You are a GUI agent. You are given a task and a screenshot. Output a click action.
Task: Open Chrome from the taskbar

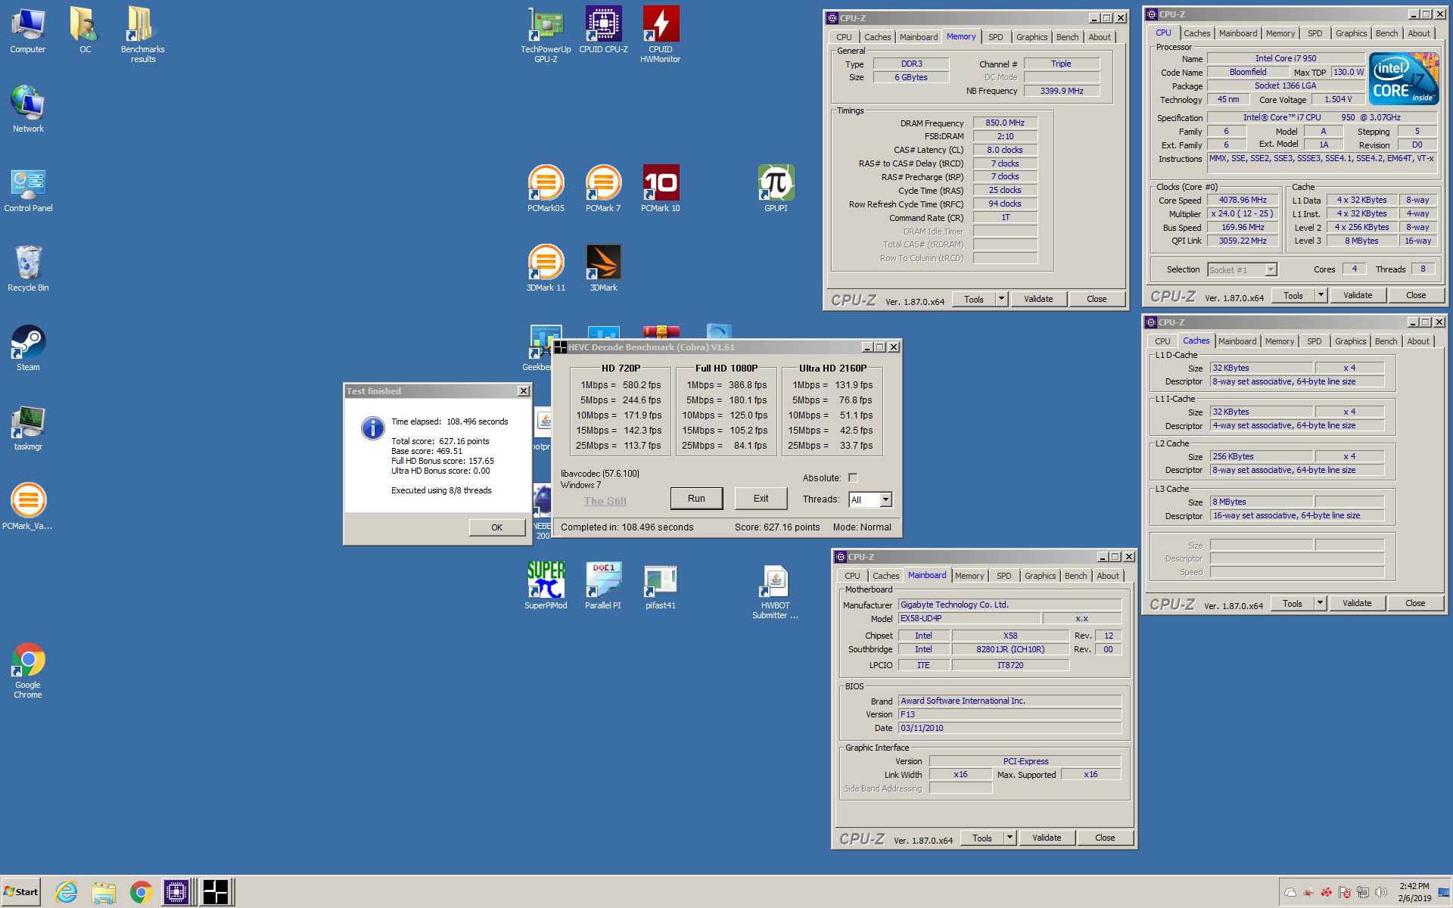141,892
